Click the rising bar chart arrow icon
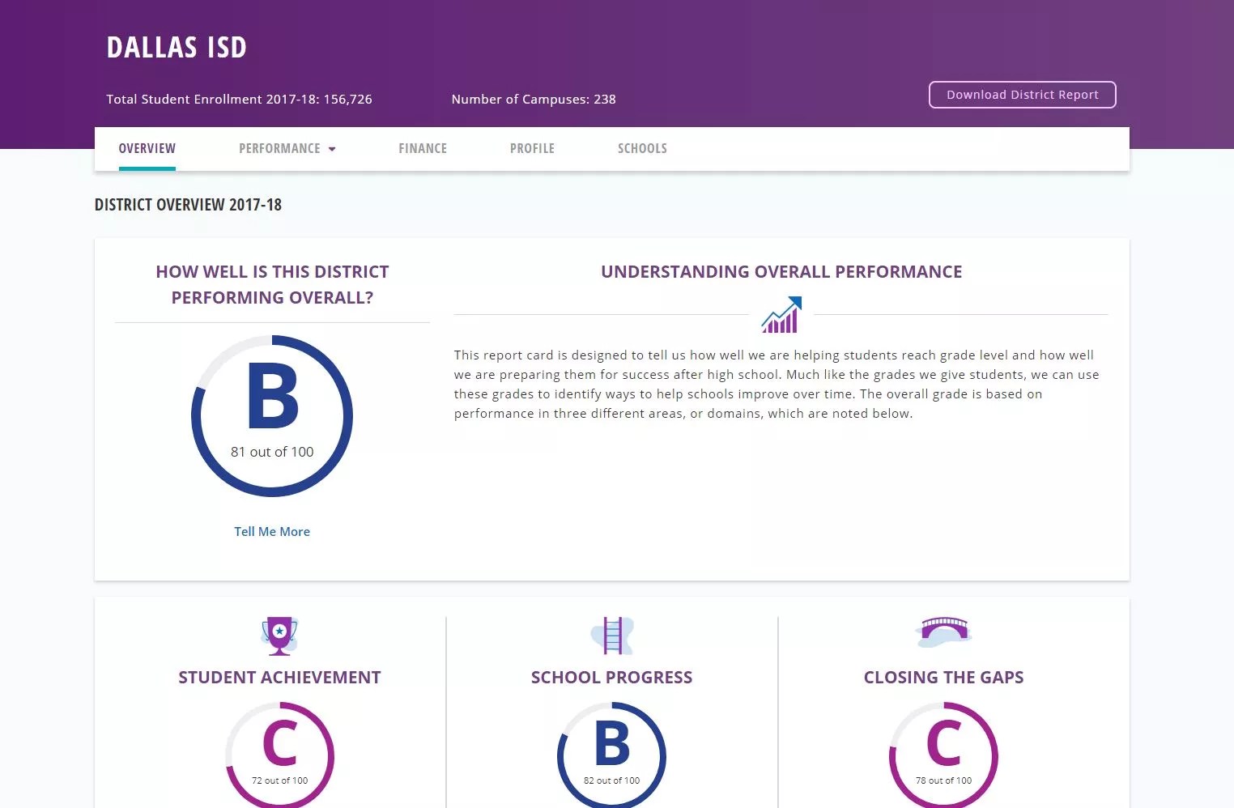This screenshot has height=808, width=1234. click(x=781, y=315)
